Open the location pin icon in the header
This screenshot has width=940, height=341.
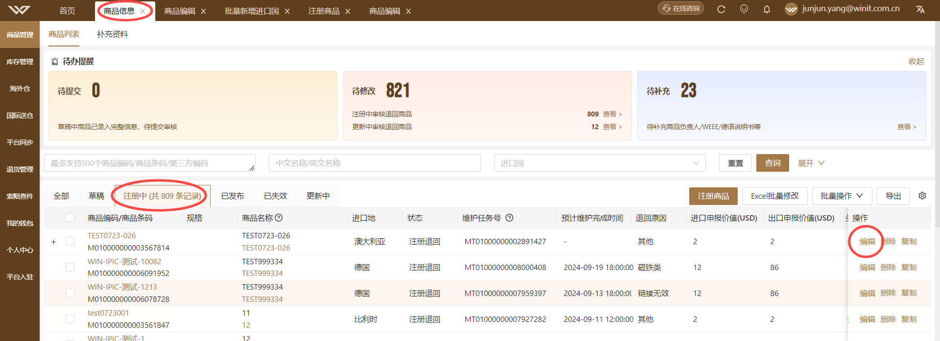[744, 9]
